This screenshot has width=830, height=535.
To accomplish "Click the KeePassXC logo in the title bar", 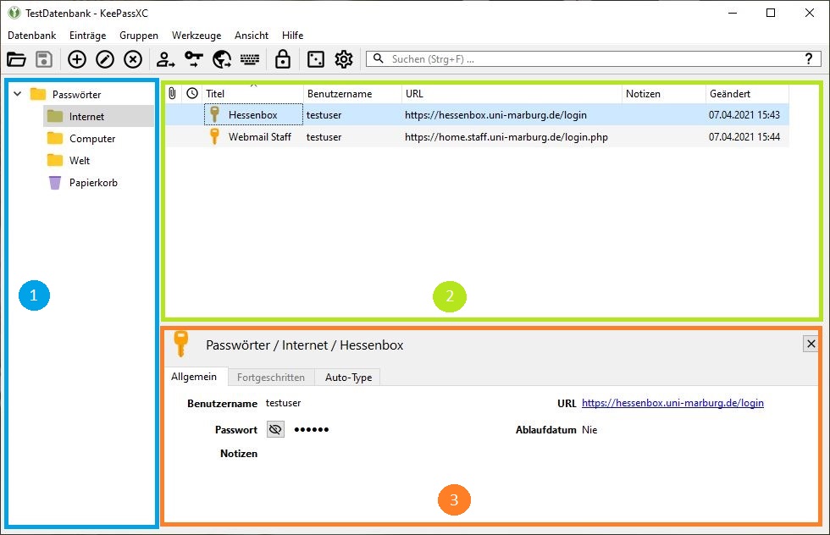I will tap(14, 13).
